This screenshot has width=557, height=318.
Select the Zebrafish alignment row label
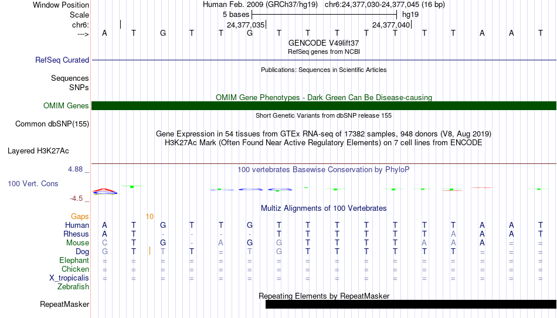pyautogui.click(x=73, y=287)
